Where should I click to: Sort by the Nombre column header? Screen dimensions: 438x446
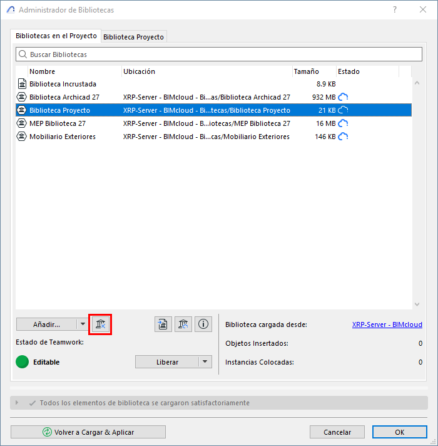[75, 71]
